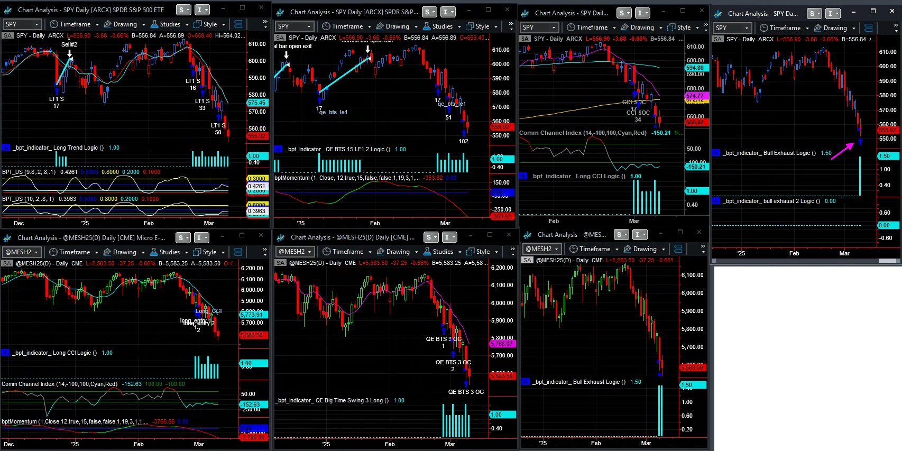
Task: Click blue stacked-panels icon in the @MES... window
Action: click(x=678, y=249)
